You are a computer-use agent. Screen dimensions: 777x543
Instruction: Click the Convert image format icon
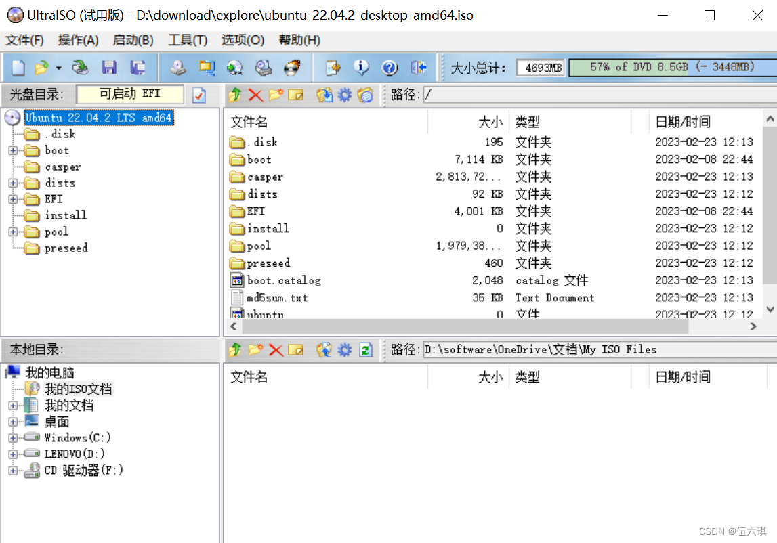coord(235,68)
